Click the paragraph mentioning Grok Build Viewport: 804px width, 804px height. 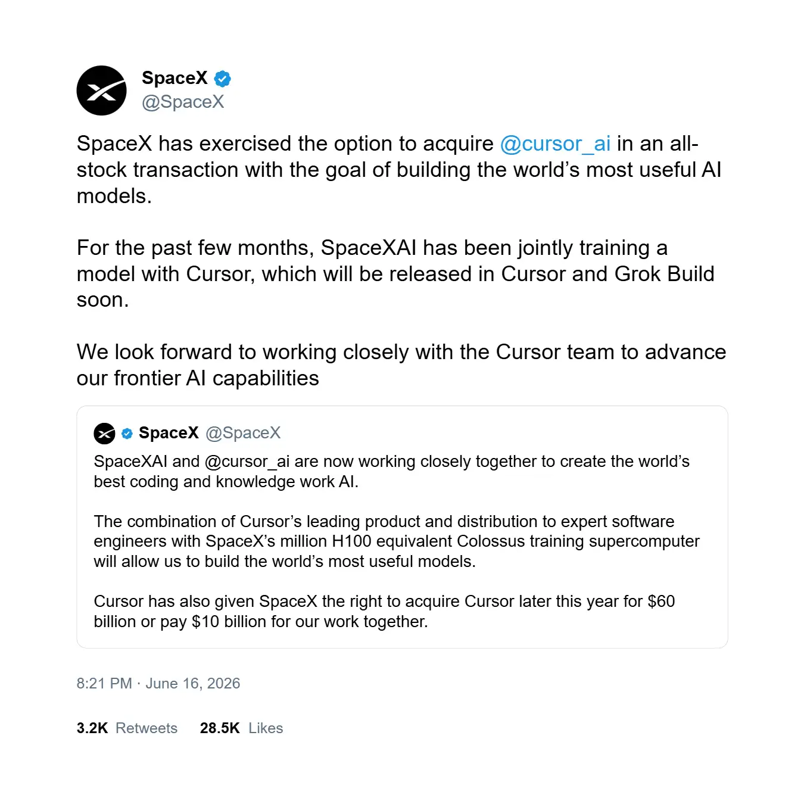395,274
